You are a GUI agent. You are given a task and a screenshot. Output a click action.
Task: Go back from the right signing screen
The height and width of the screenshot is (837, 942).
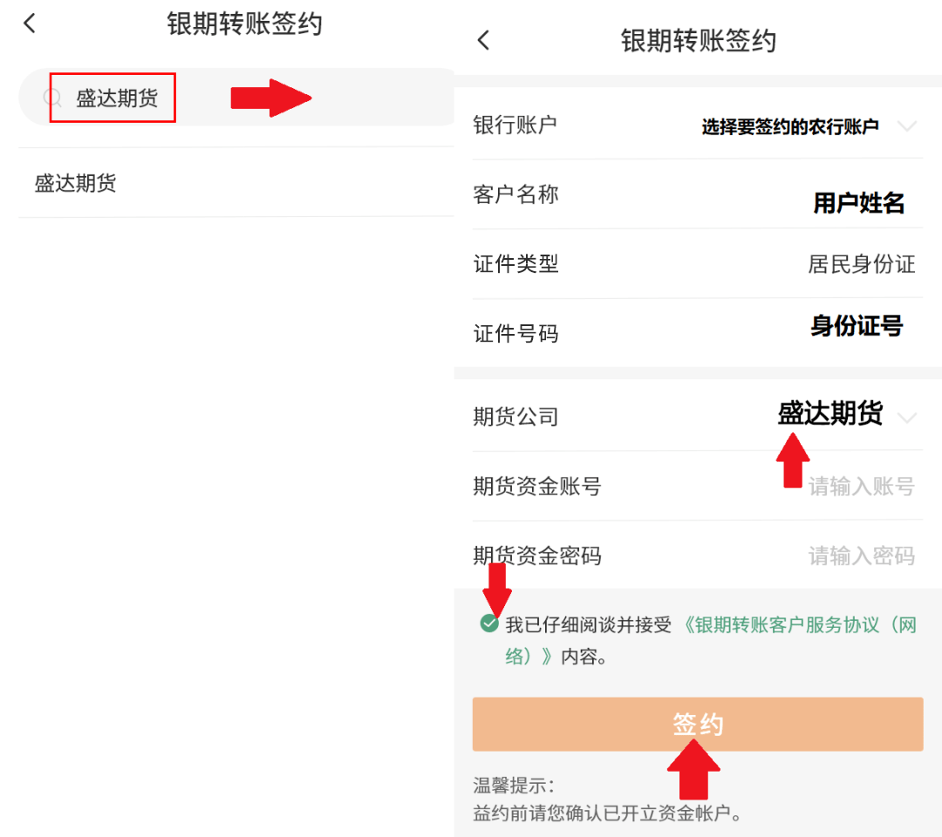point(483,40)
